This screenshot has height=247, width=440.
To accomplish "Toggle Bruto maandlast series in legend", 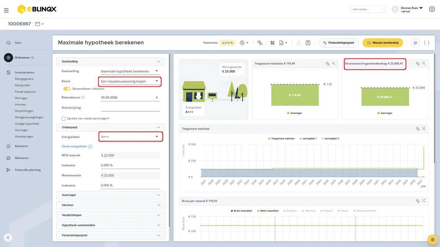I will [x=242, y=211].
